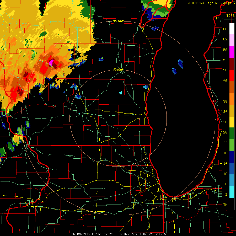This screenshot has width=236, height=236.
Task: Click the '54' legend value
Action: click(x=225, y=60)
